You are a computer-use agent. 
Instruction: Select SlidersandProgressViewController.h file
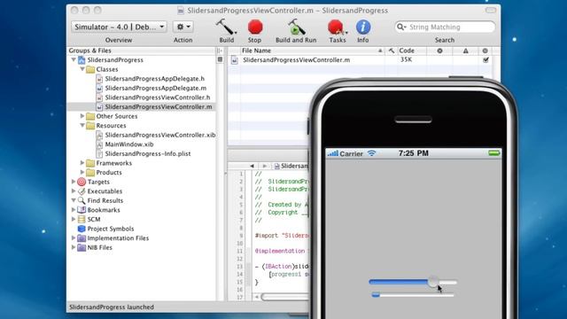pos(158,97)
